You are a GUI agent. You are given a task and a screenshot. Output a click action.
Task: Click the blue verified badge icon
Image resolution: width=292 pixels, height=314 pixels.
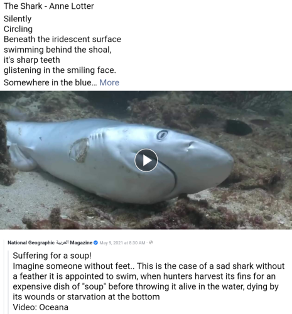(95, 242)
